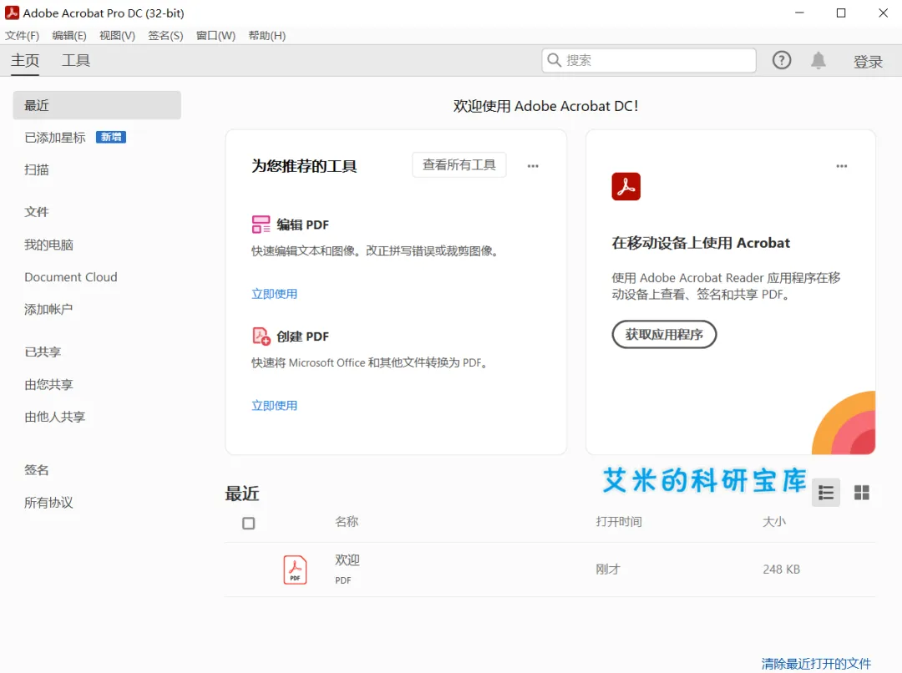This screenshot has width=902, height=673.
Task: Switch to list view of recent files
Action: click(826, 493)
